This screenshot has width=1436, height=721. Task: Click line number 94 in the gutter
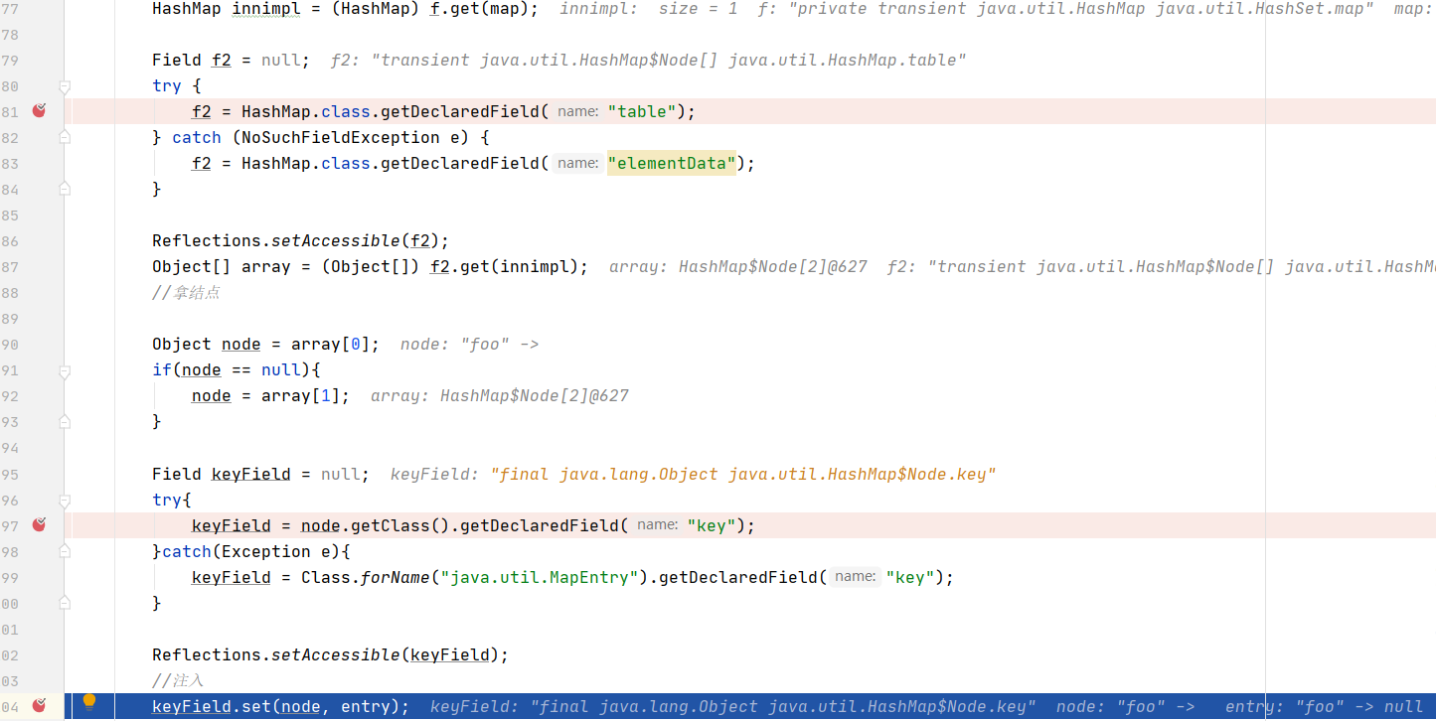point(9,448)
